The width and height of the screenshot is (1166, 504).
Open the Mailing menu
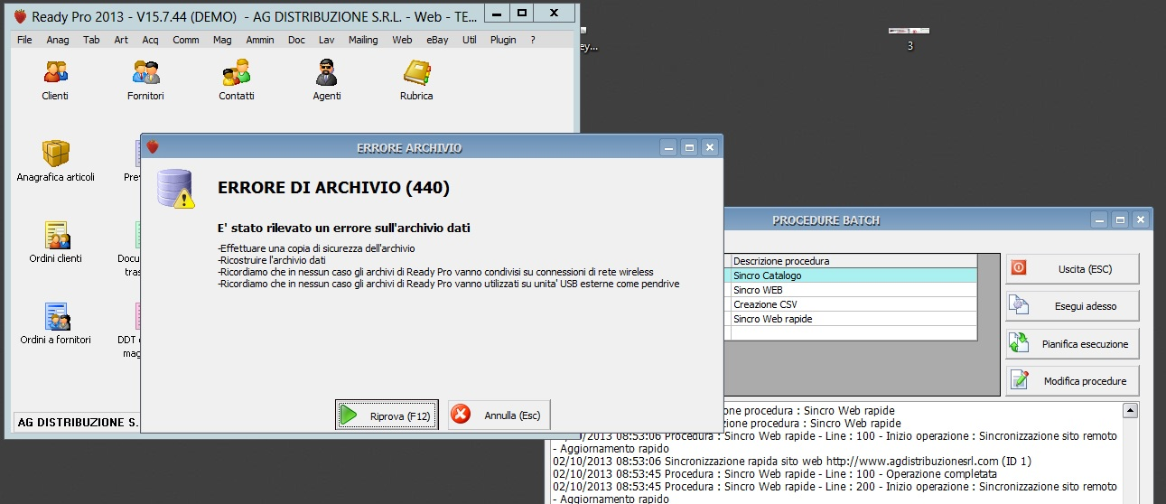[x=363, y=40]
